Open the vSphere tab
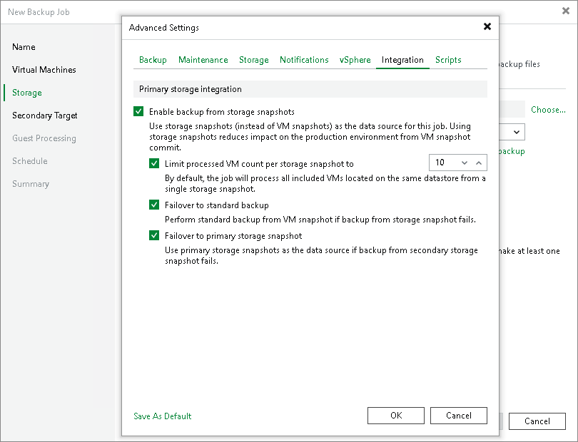The height and width of the screenshot is (442, 578). point(355,60)
